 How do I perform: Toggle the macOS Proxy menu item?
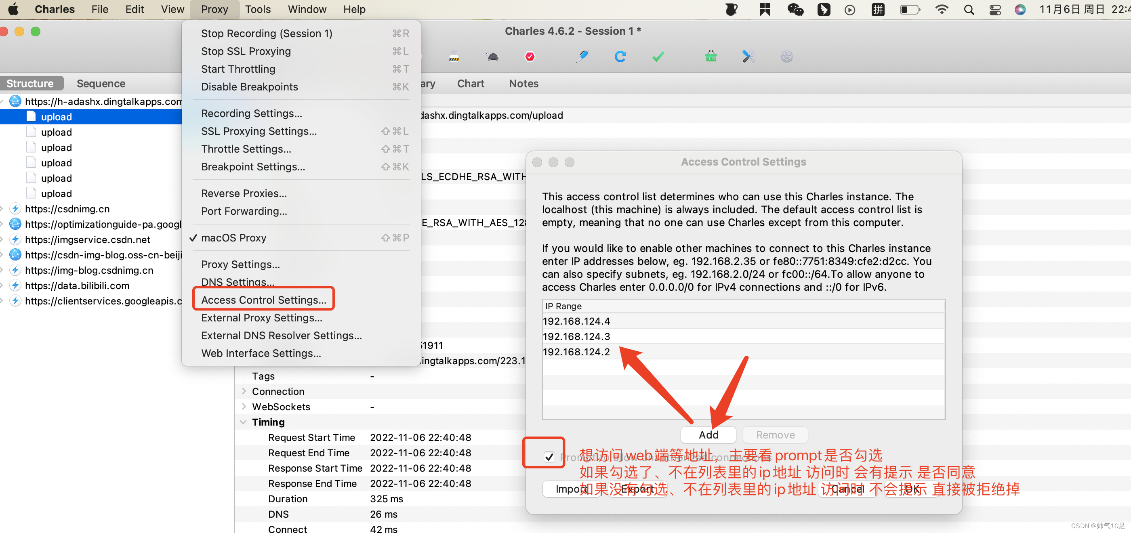pos(233,237)
